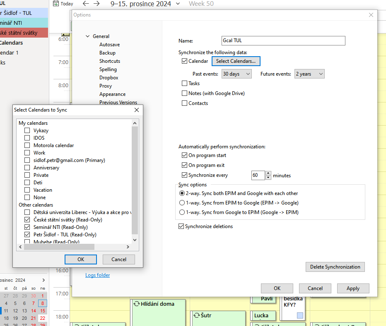Uncheck České státní svátky (Read-Only)
This screenshot has height=326, width=386.
coord(27,220)
